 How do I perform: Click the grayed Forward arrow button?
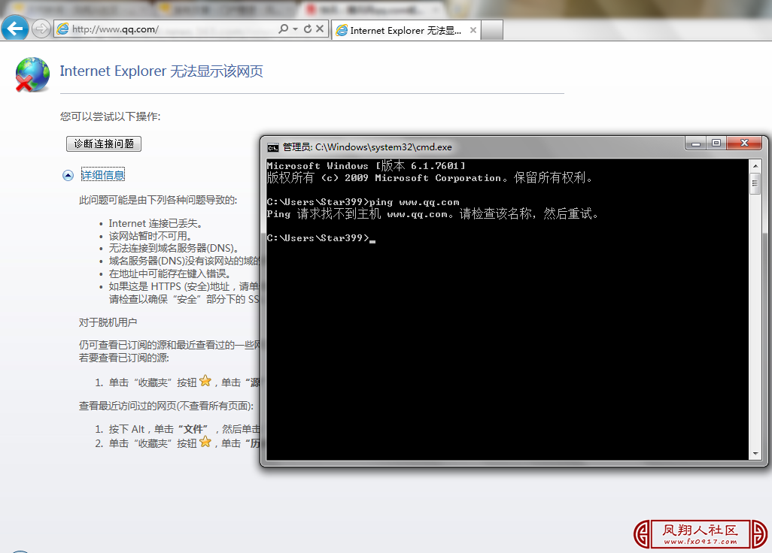(x=41, y=29)
